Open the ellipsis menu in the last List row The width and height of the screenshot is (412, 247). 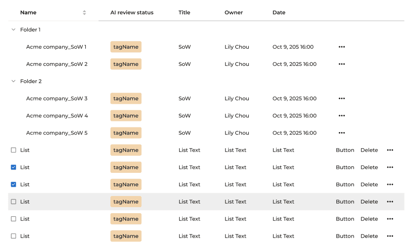point(390,236)
